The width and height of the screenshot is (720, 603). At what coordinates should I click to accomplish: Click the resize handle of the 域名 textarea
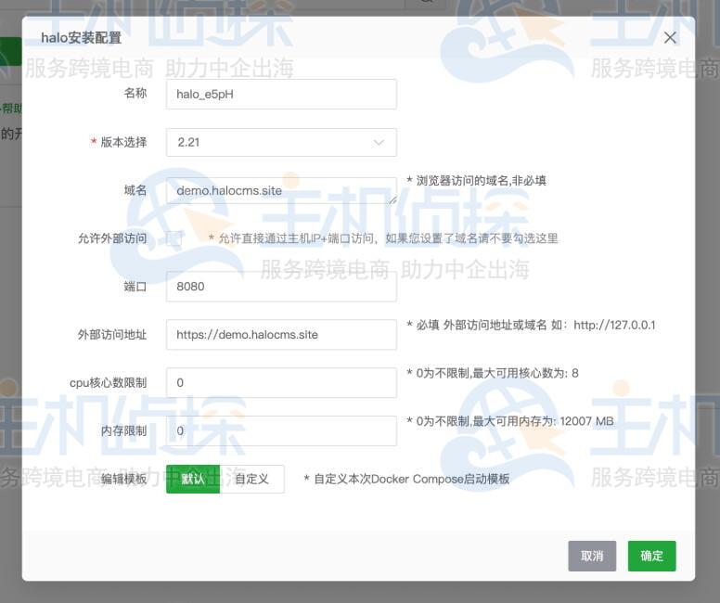(392, 200)
